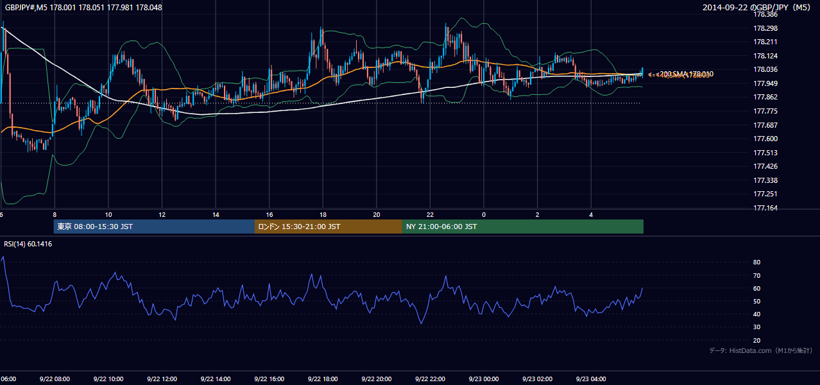Click price axis label 177.251
Image resolution: width=820 pixels, height=385 pixels.
click(765, 194)
